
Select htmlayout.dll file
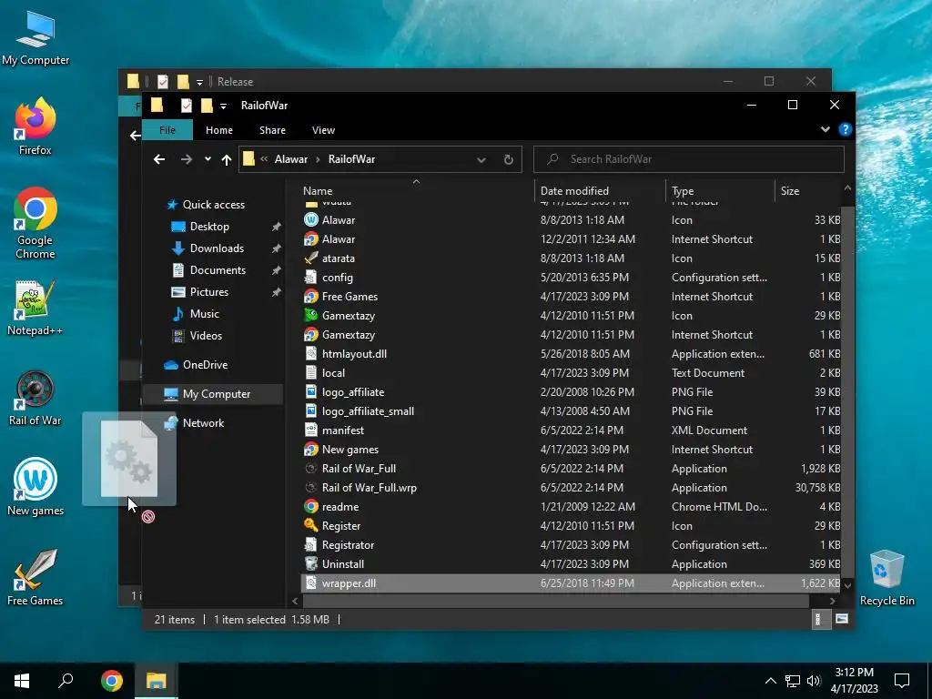pos(571,354)
